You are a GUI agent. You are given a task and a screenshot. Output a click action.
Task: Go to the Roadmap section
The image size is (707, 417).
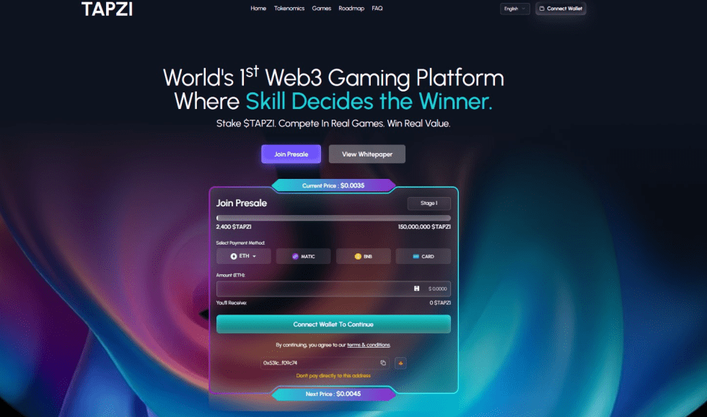pyautogui.click(x=351, y=9)
